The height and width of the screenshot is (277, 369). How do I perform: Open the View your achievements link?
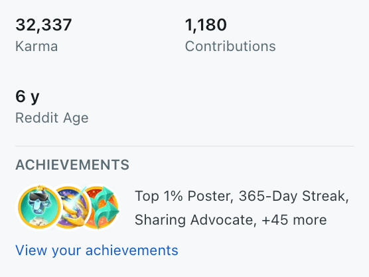97,250
